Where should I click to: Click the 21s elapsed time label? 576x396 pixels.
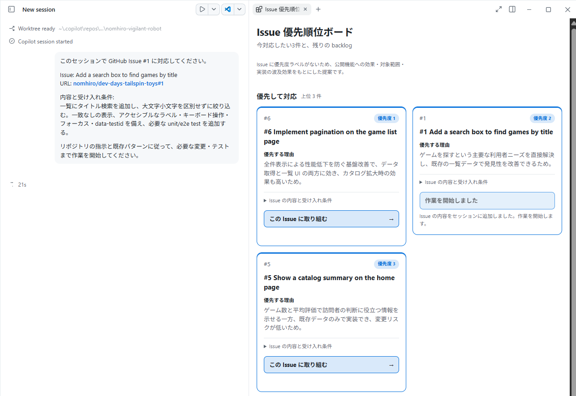click(22, 184)
